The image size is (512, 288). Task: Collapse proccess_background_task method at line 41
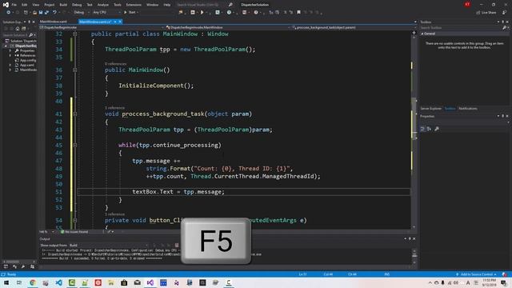74,114
